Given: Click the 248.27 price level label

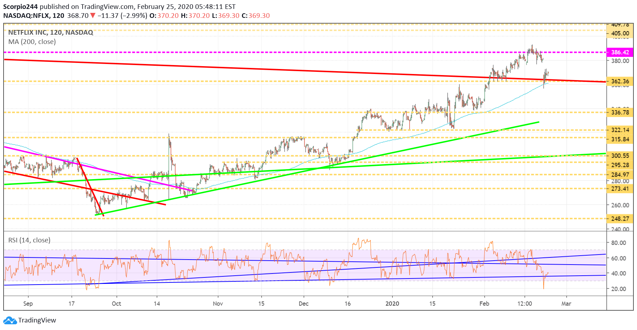Looking at the screenshot, I should click(620, 219).
